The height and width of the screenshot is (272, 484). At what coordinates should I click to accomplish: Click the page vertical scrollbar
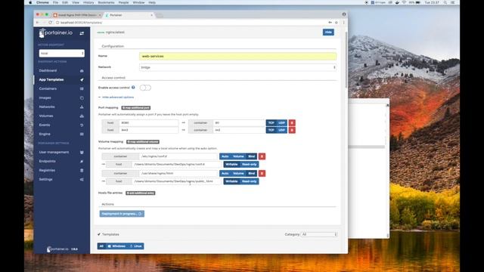[346, 60]
